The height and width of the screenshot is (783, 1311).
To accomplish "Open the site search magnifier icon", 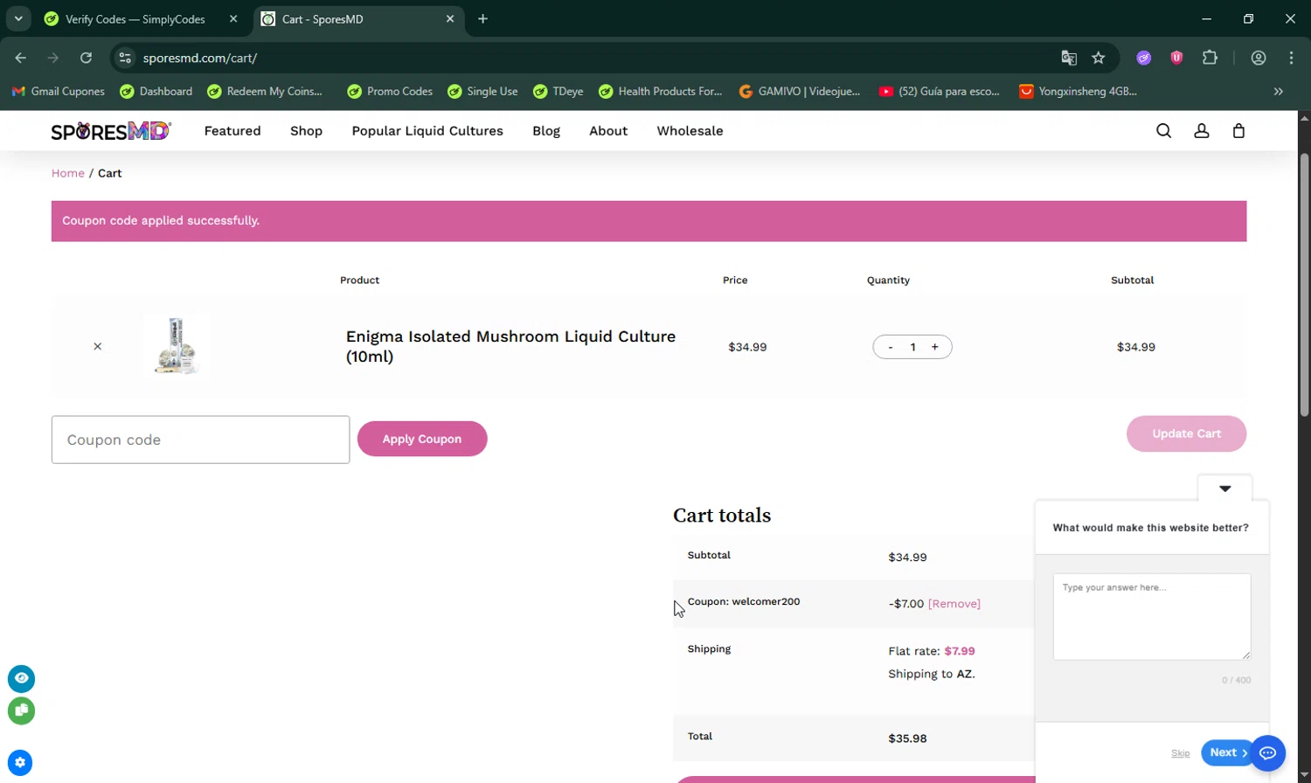I will pyautogui.click(x=1163, y=131).
